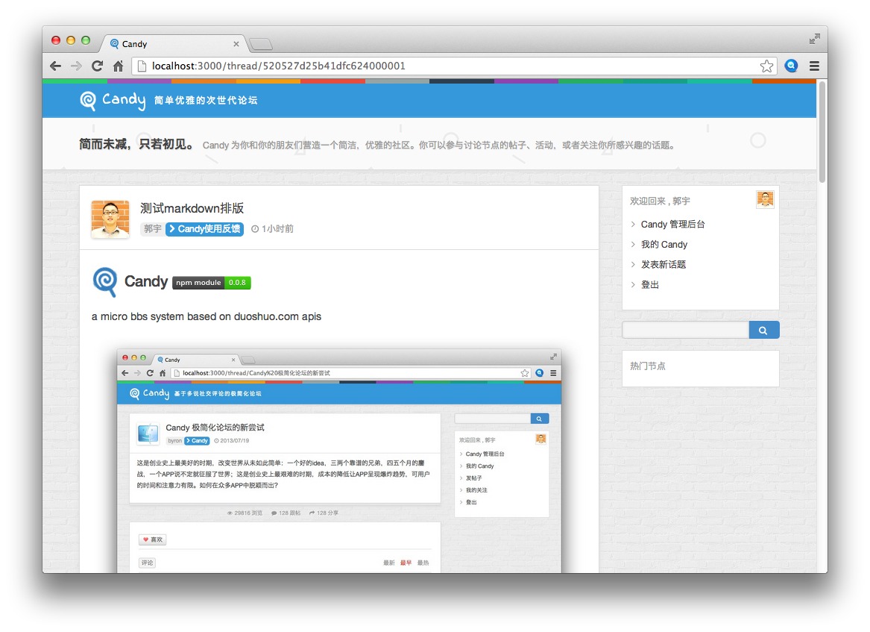
Task: Open the Candy使用反馈 node tag
Action: (x=204, y=229)
